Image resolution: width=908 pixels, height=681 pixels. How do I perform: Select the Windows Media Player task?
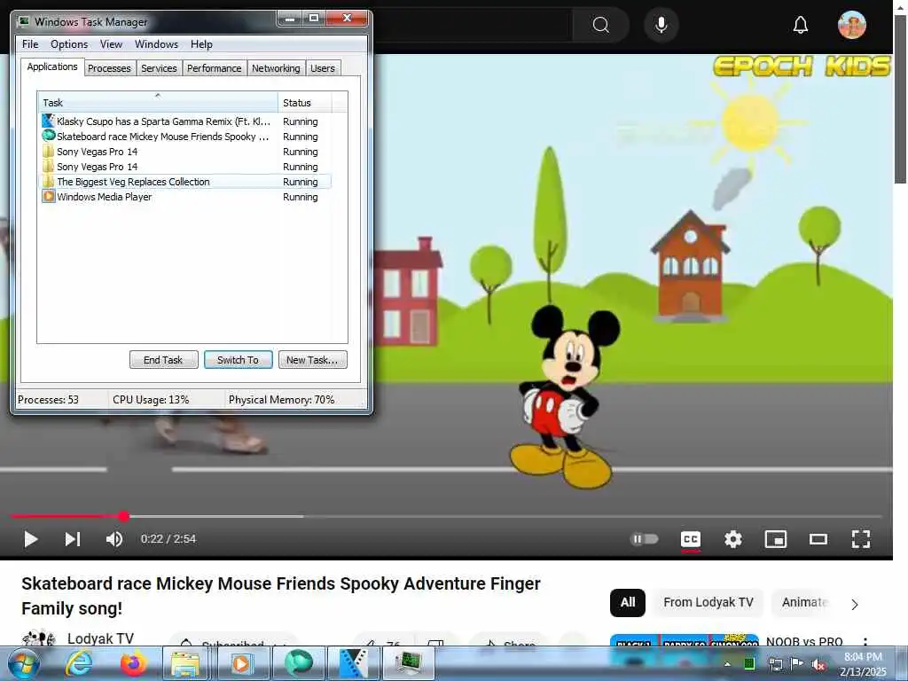coord(185,197)
